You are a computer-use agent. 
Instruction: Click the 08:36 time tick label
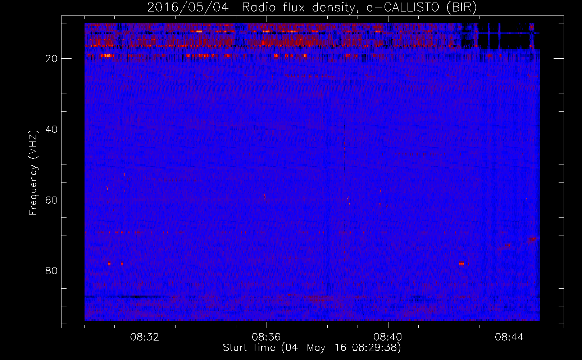click(x=267, y=337)
